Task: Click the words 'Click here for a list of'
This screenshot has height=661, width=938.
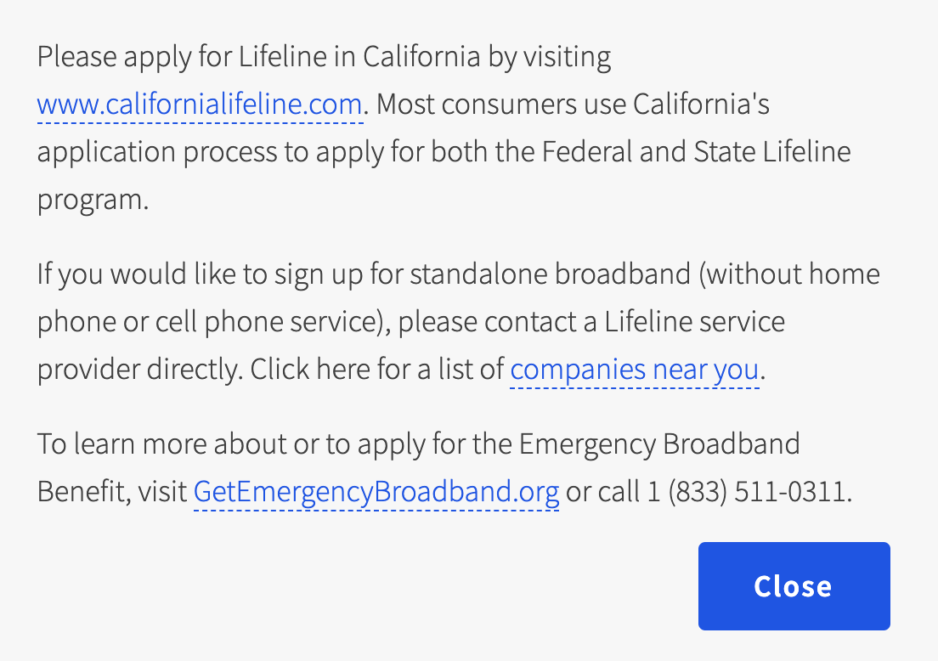Action: [x=377, y=370]
